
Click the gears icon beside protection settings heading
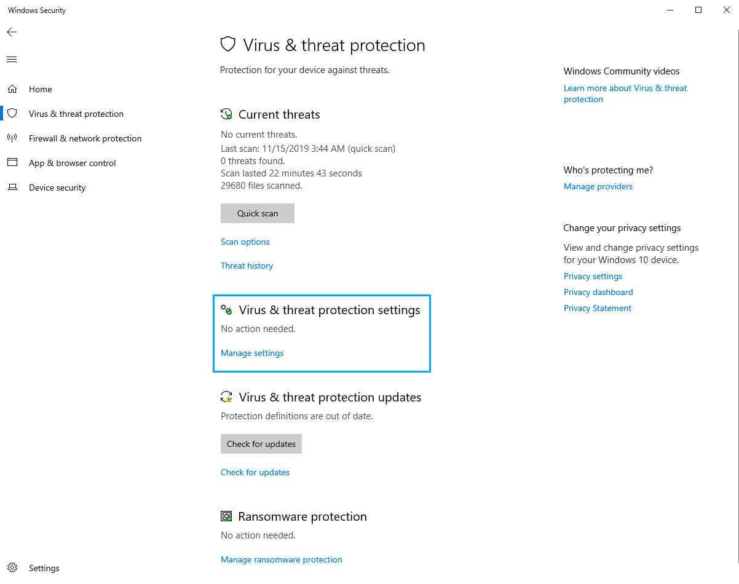coord(226,310)
